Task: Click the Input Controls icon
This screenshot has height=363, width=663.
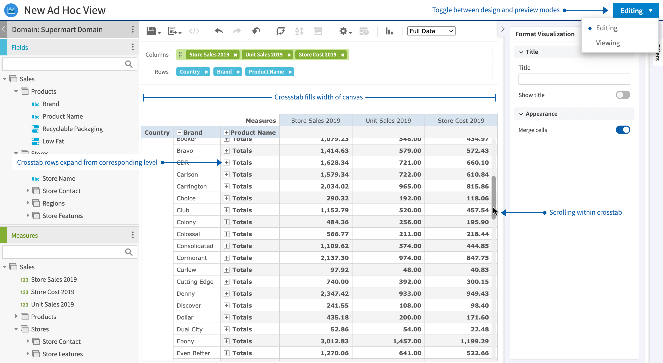Action: coord(318,31)
